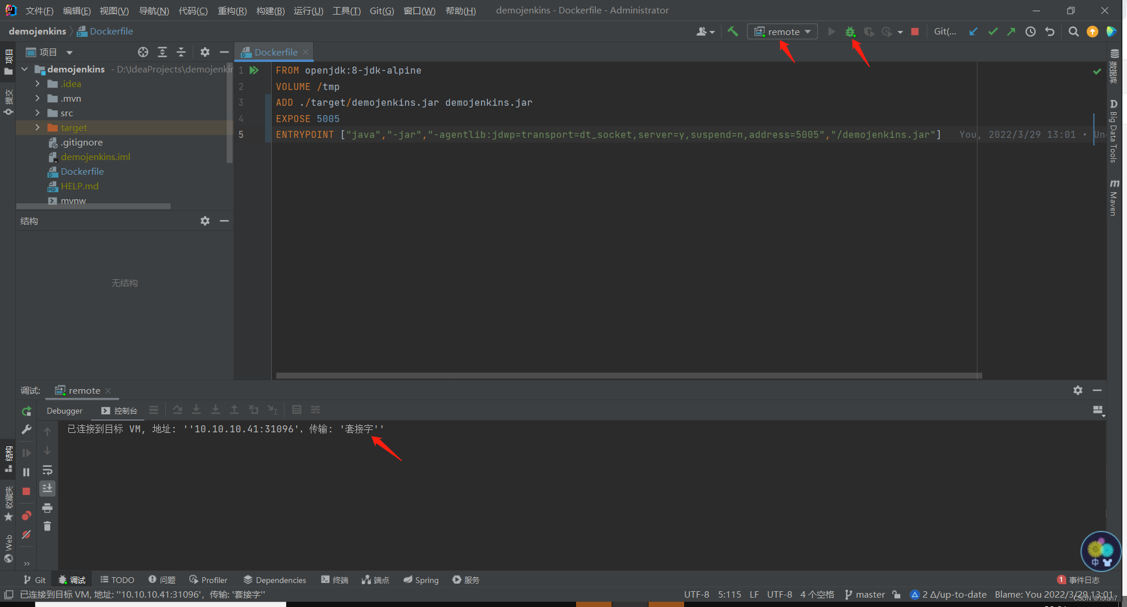Open project panel settings gear

click(x=204, y=52)
